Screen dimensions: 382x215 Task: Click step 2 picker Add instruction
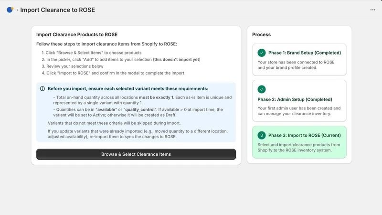[121, 59]
